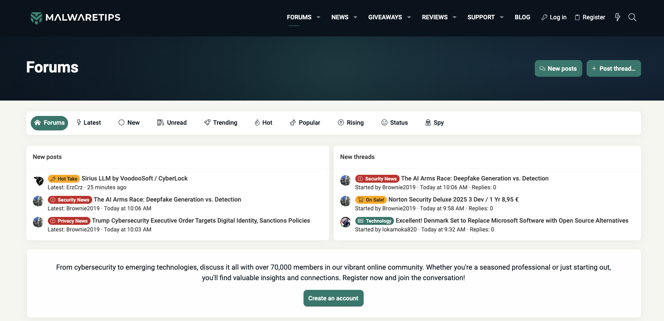Open AI Arms Race thread in New posts

167,199
